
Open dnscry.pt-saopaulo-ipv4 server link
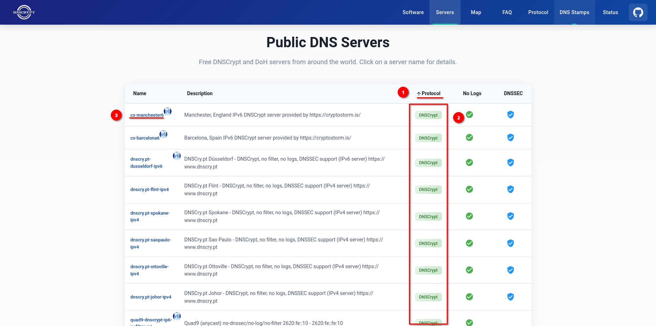(150, 244)
